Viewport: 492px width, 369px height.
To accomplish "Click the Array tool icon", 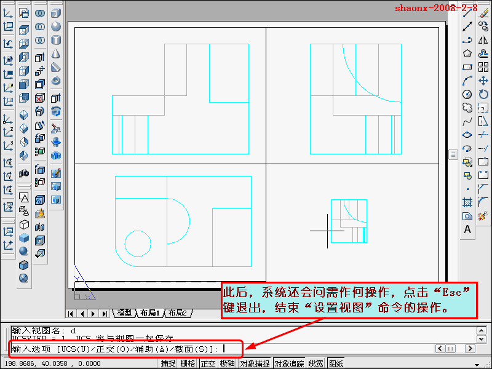I will click(x=483, y=67).
